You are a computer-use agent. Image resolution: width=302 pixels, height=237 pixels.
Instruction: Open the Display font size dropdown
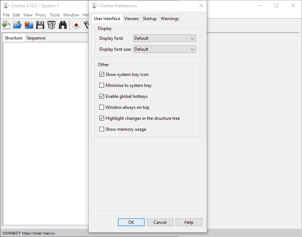coord(164,49)
